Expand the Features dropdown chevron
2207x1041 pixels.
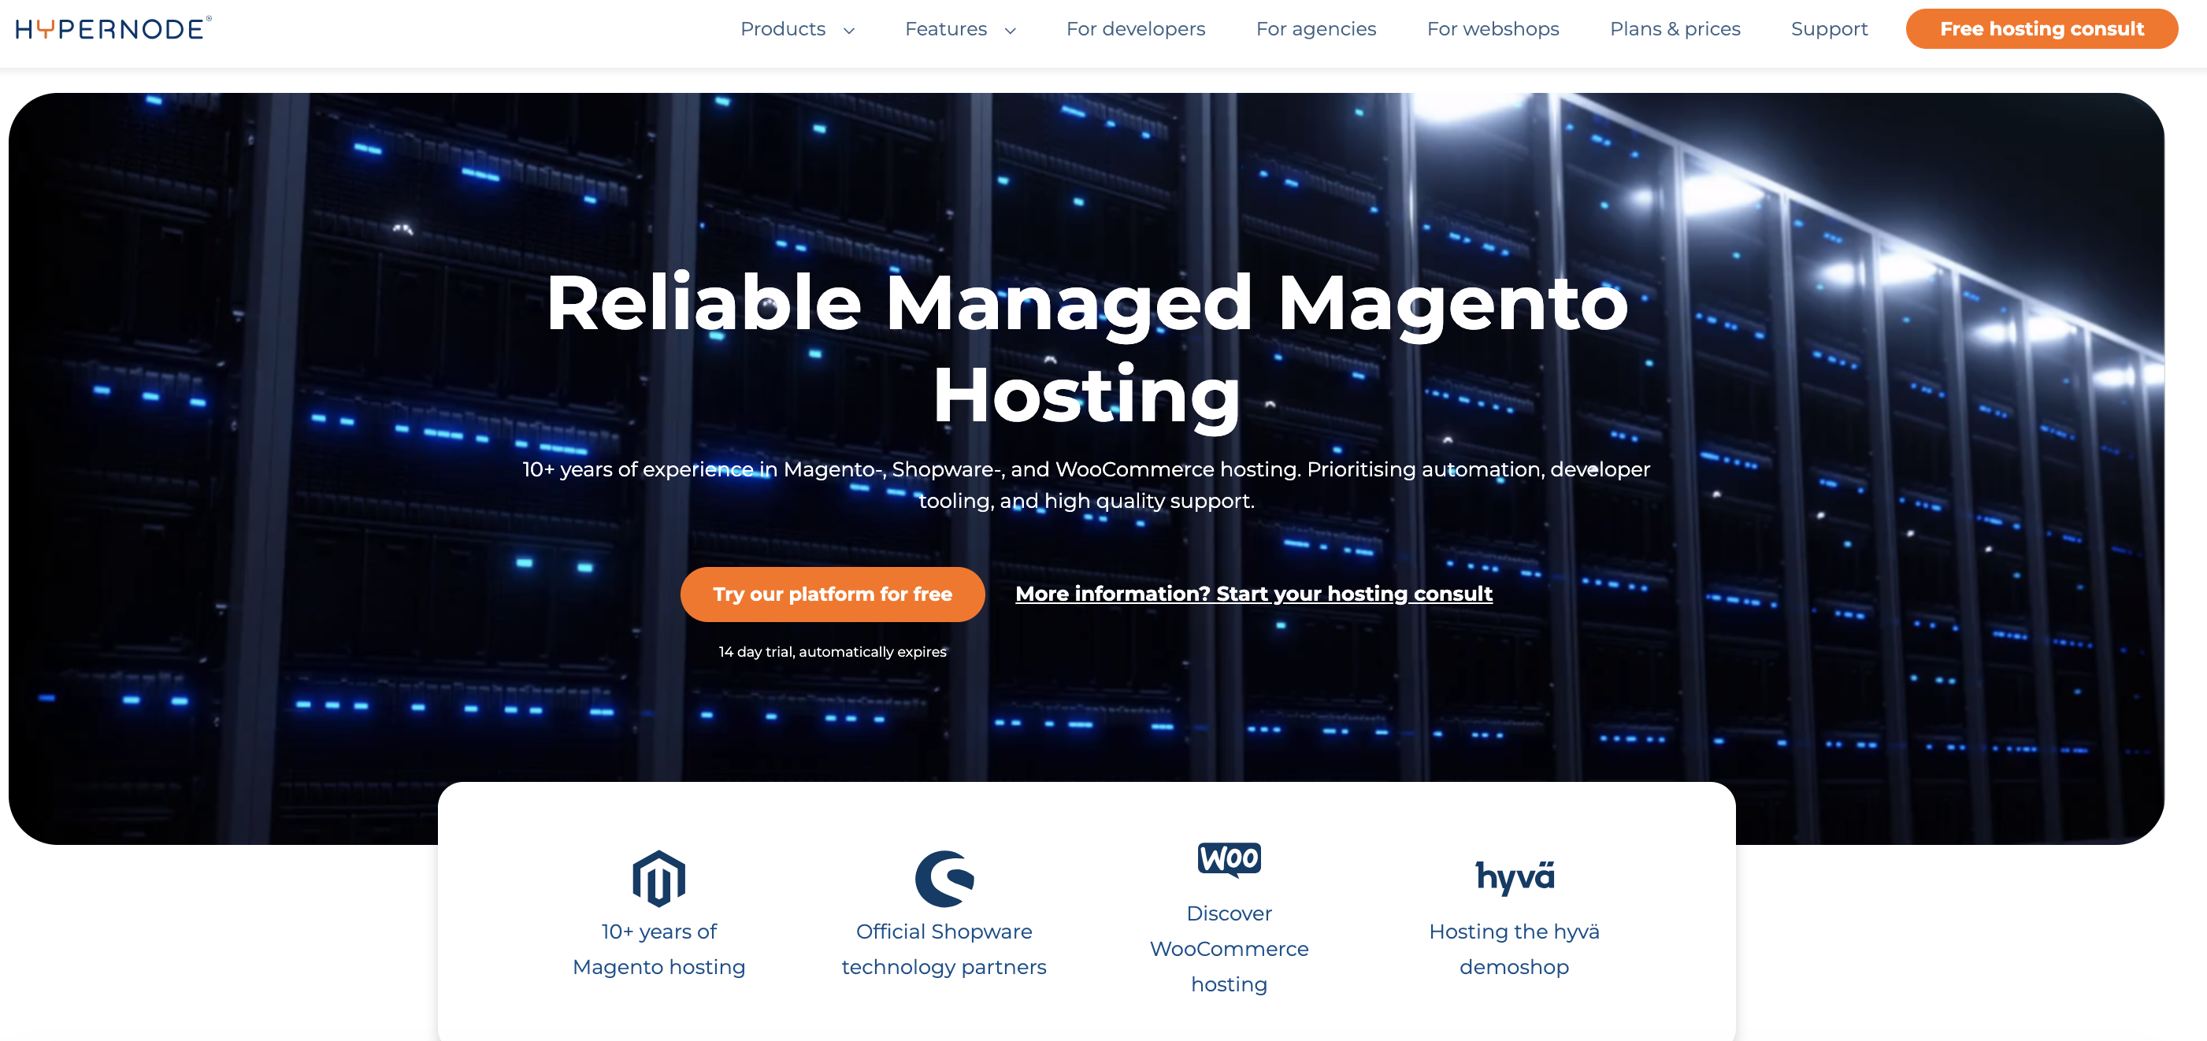pyautogui.click(x=1010, y=31)
